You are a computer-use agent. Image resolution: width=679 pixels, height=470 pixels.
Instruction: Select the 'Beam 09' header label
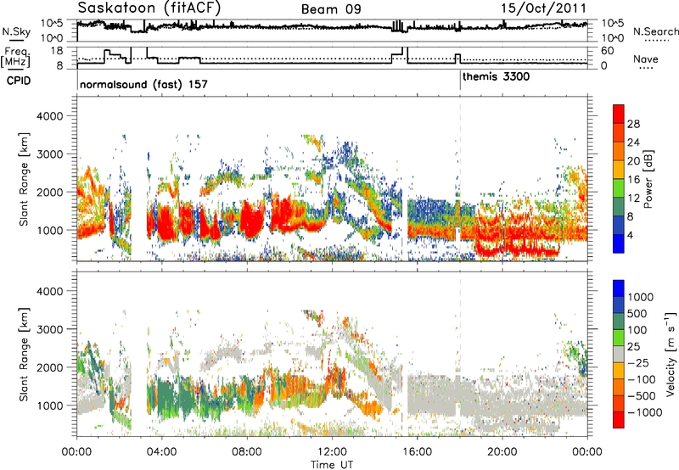(331, 9)
